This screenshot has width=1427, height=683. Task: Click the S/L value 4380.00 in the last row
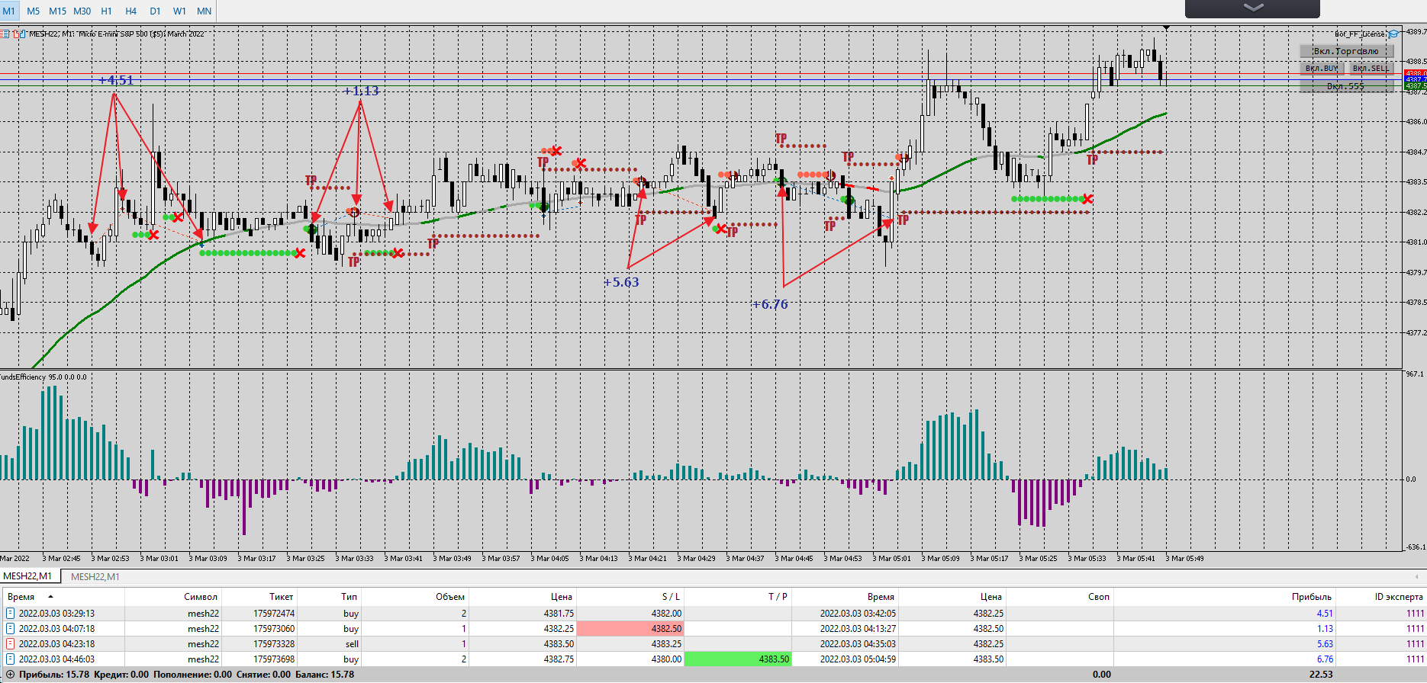tap(665, 659)
